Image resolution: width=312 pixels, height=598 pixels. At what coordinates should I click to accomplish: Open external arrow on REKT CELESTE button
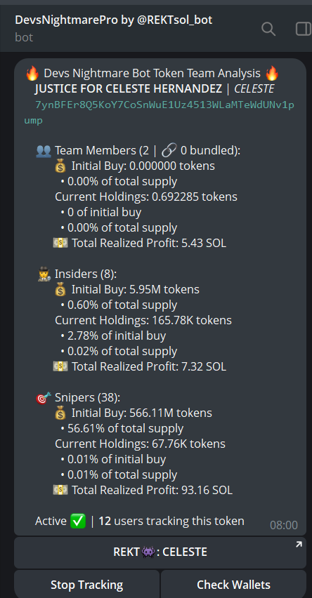(299, 545)
